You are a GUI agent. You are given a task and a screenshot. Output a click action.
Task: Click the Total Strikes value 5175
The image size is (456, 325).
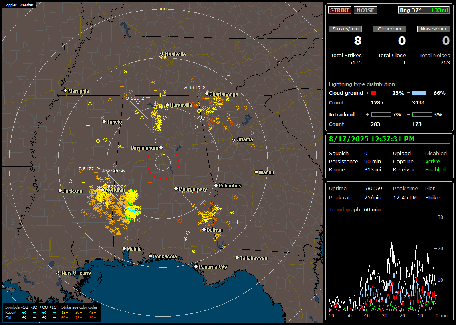coord(355,63)
